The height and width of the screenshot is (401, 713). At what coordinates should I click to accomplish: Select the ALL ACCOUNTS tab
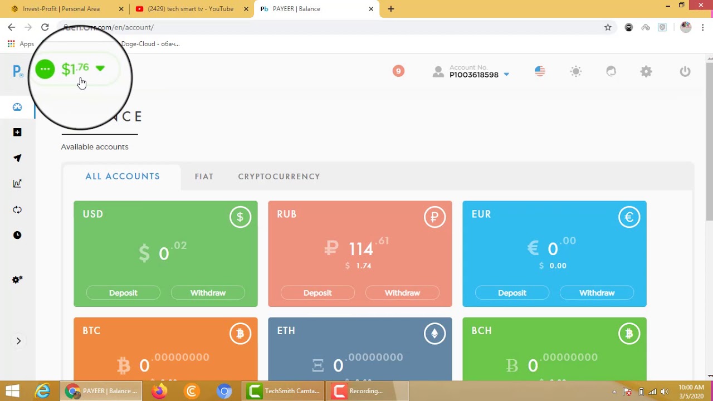click(123, 177)
